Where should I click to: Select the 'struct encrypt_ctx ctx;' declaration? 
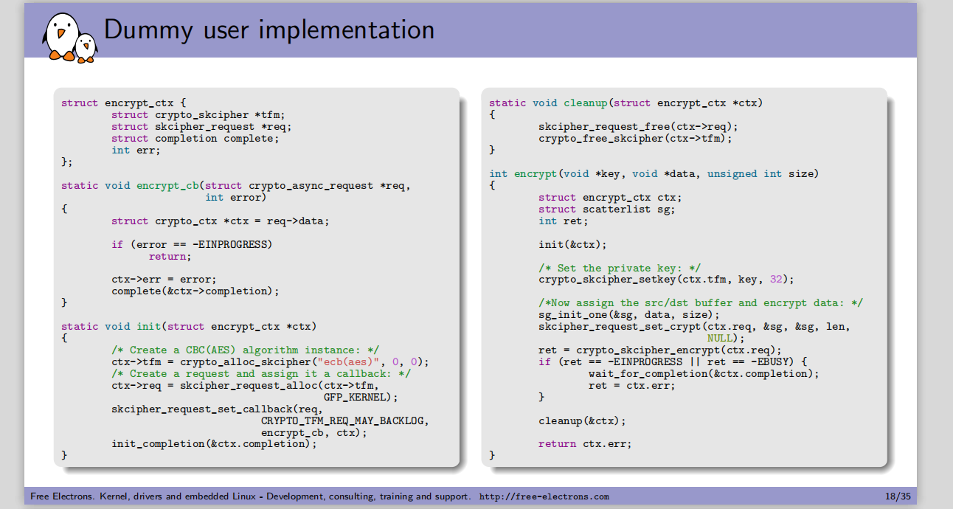pyautogui.click(x=610, y=198)
